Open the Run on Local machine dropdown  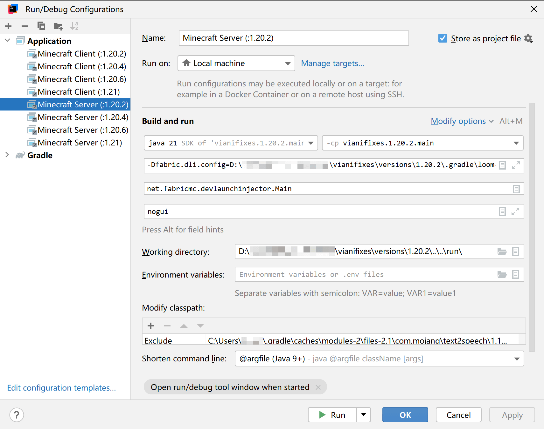tap(236, 64)
